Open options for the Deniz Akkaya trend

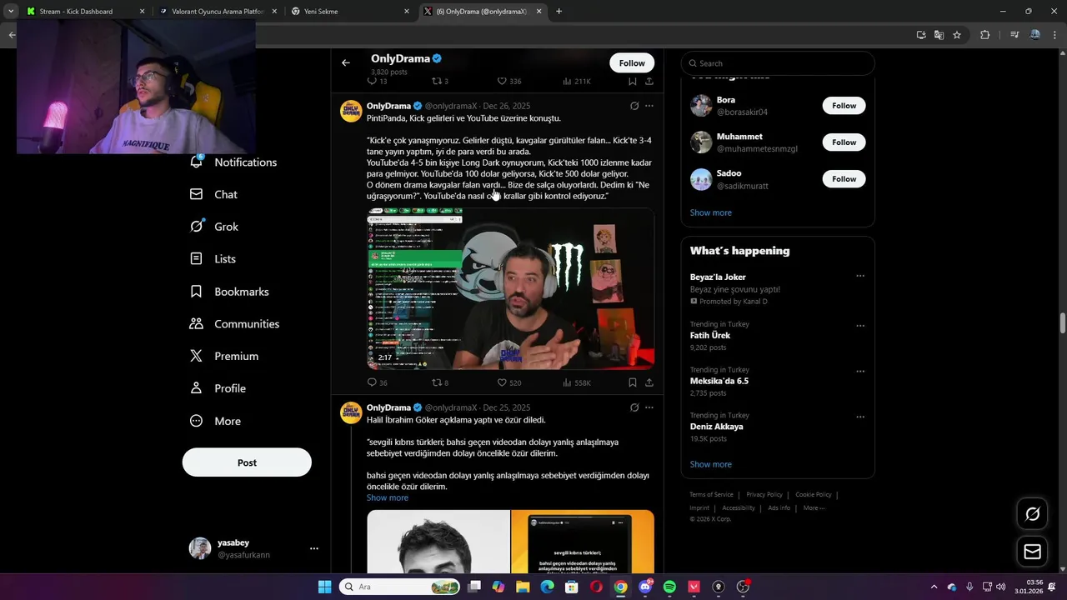point(860,417)
